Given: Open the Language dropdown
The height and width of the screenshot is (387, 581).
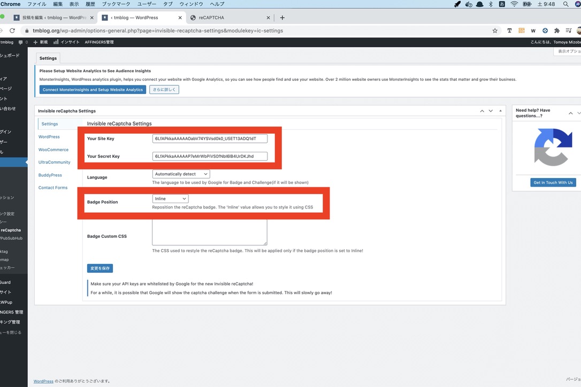Looking at the screenshot, I should (181, 174).
